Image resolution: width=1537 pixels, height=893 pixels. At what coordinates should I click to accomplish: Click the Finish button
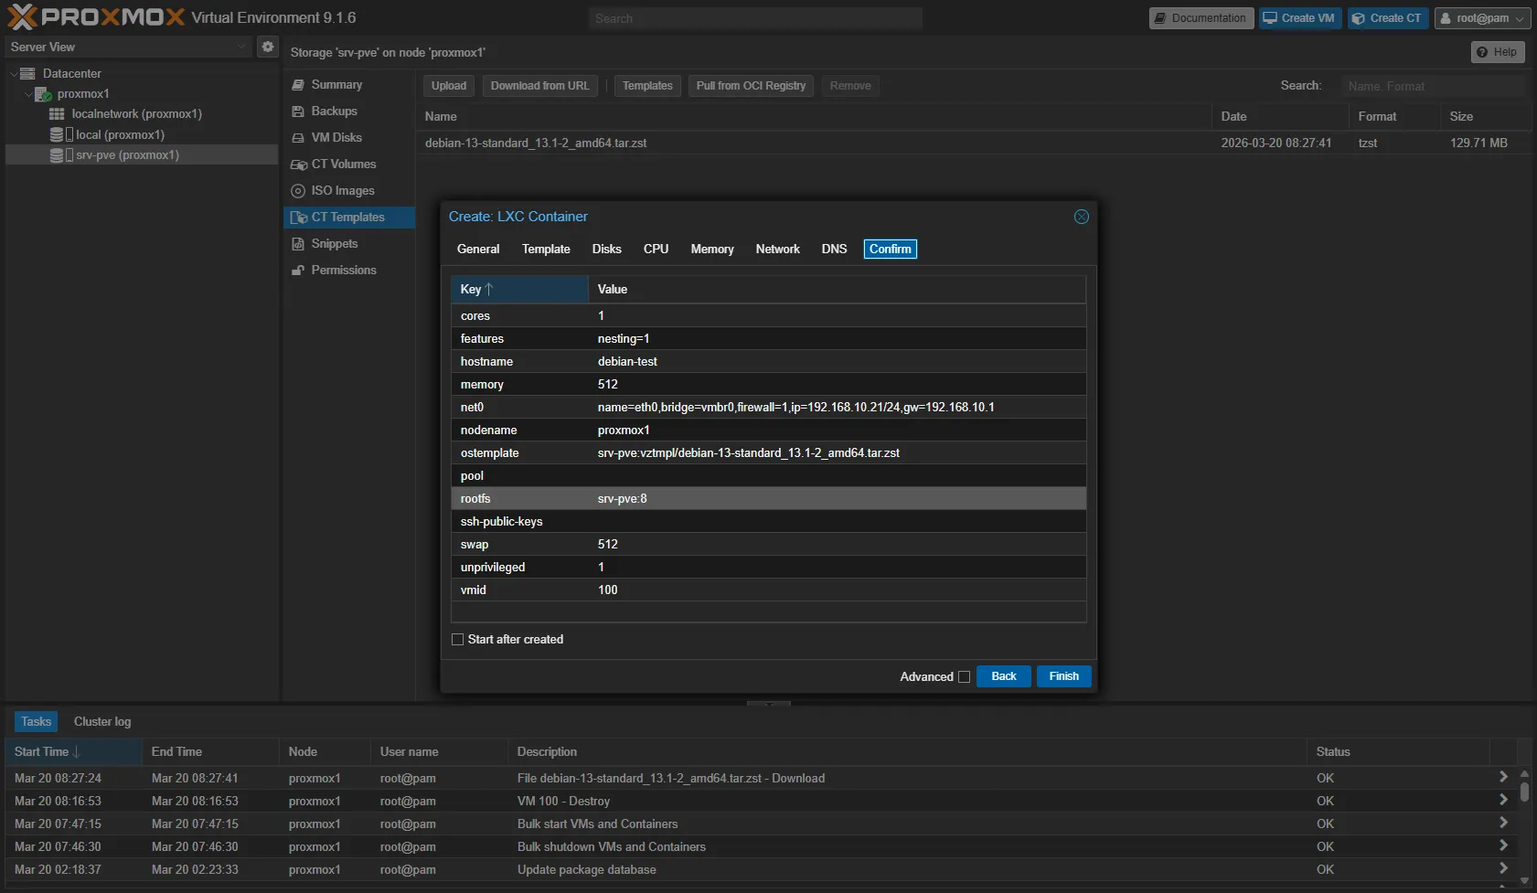tap(1063, 676)
